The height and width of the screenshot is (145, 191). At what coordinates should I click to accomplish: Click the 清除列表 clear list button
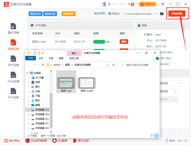coord(68,14)
